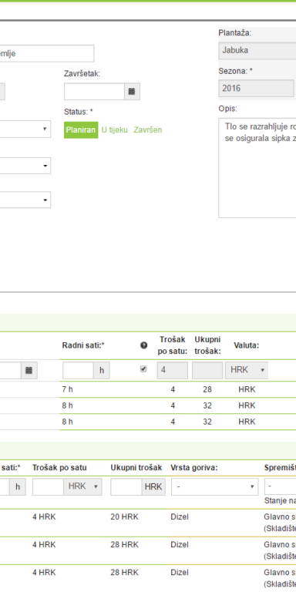Focus the Ukupni trošak HRK input field
Screen dimensions: 296x592
(x=126, y=486)
